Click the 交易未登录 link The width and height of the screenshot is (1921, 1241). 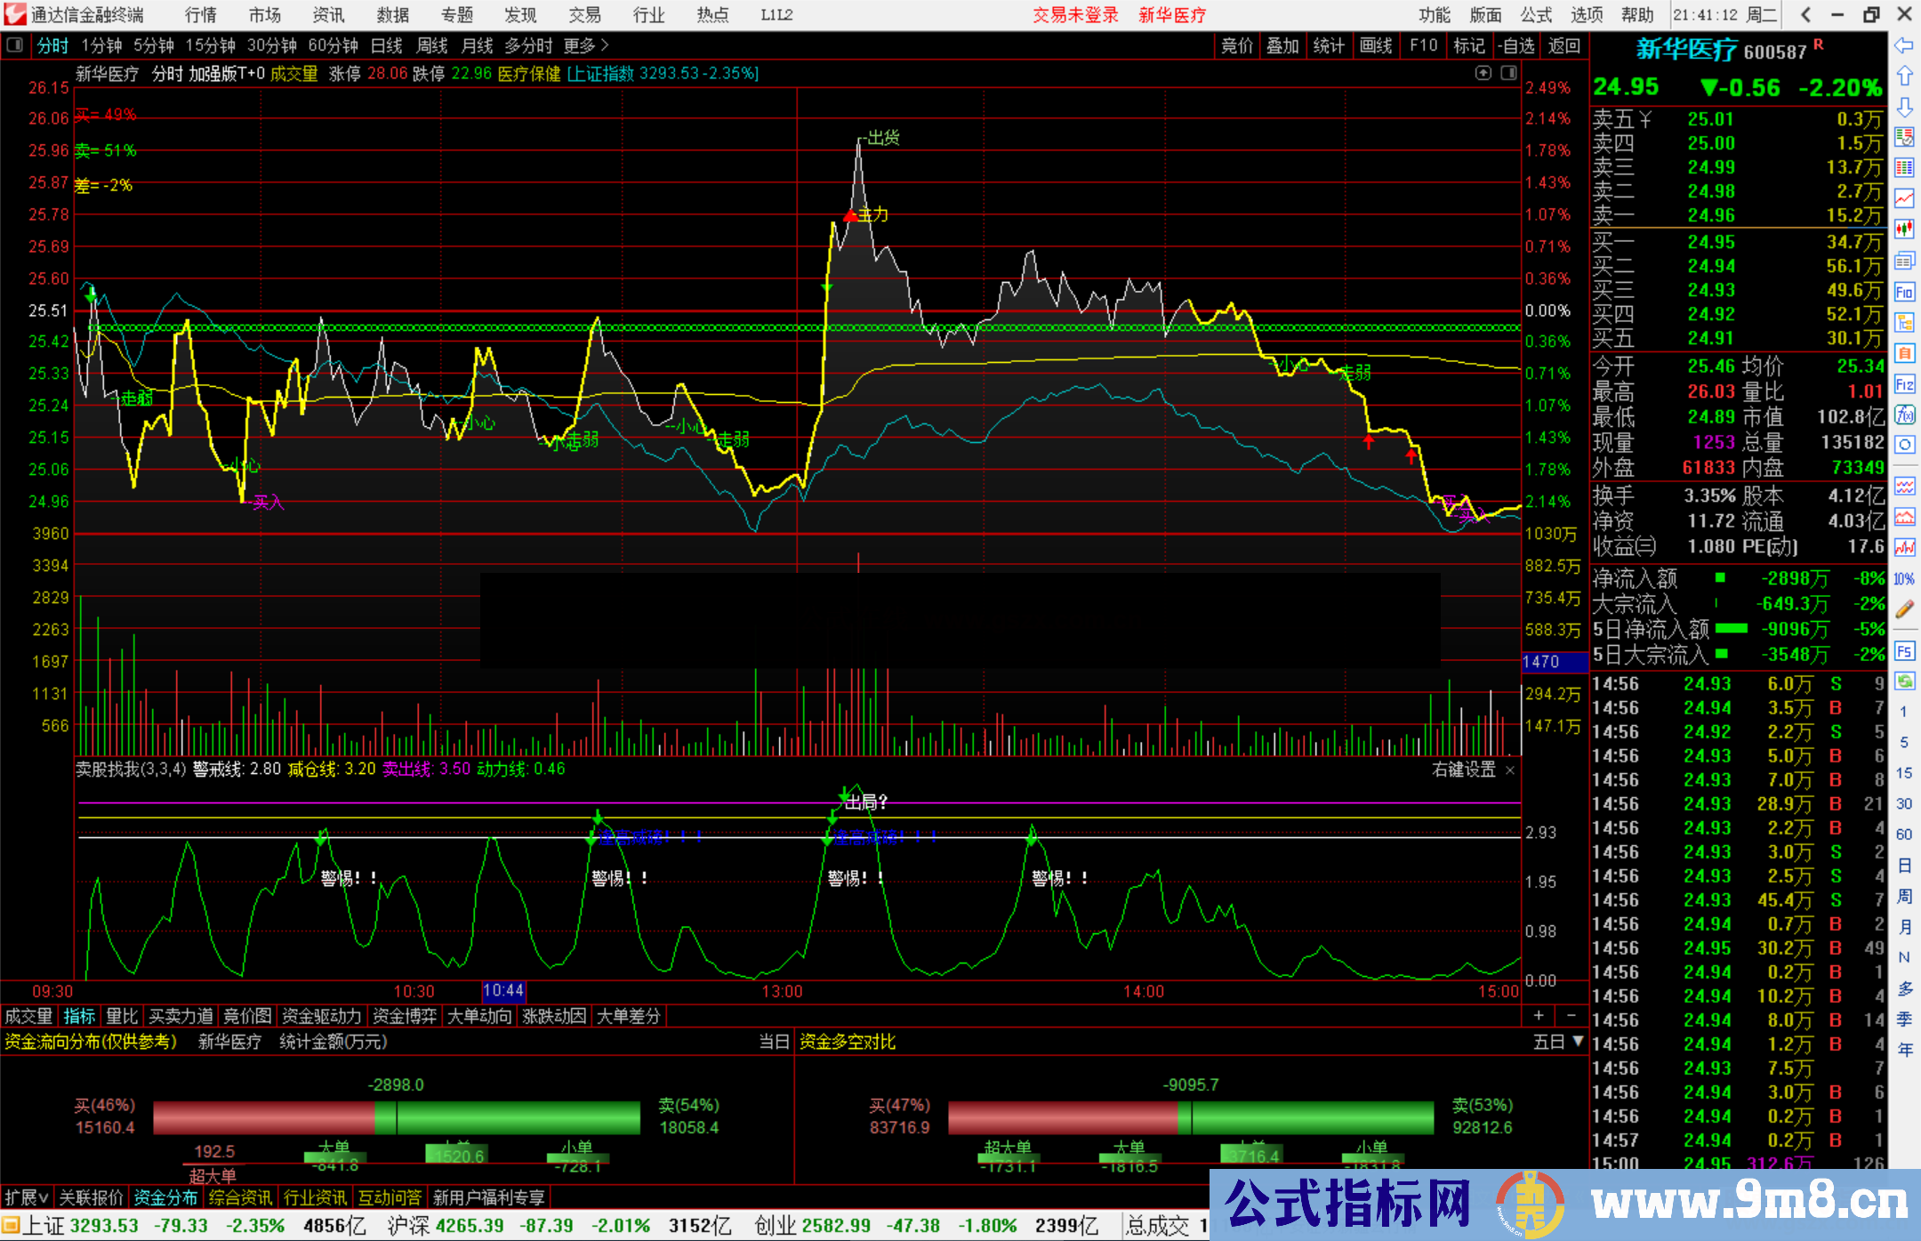[x=1075, y=15]
